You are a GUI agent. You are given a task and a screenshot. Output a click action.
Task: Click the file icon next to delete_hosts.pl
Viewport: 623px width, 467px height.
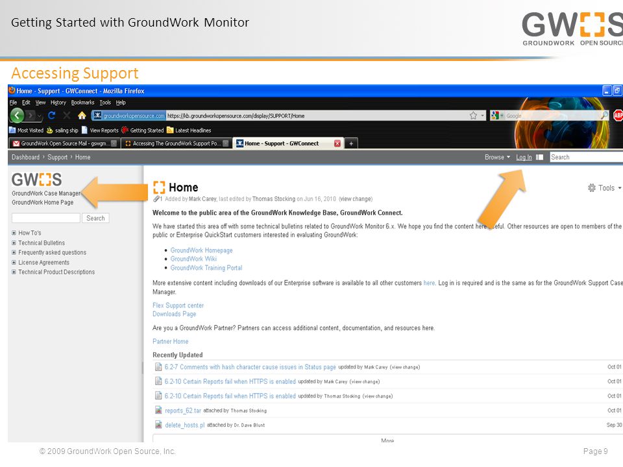point(158,424)
